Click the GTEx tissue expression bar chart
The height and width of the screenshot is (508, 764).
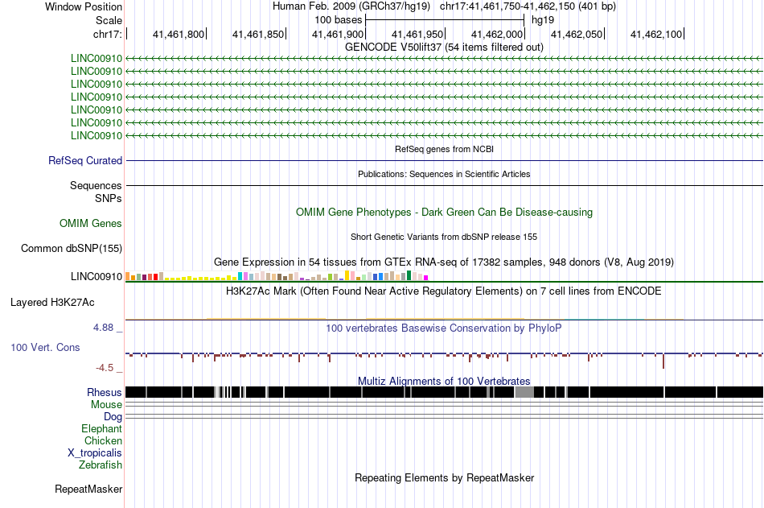click(x=277, y=275)
